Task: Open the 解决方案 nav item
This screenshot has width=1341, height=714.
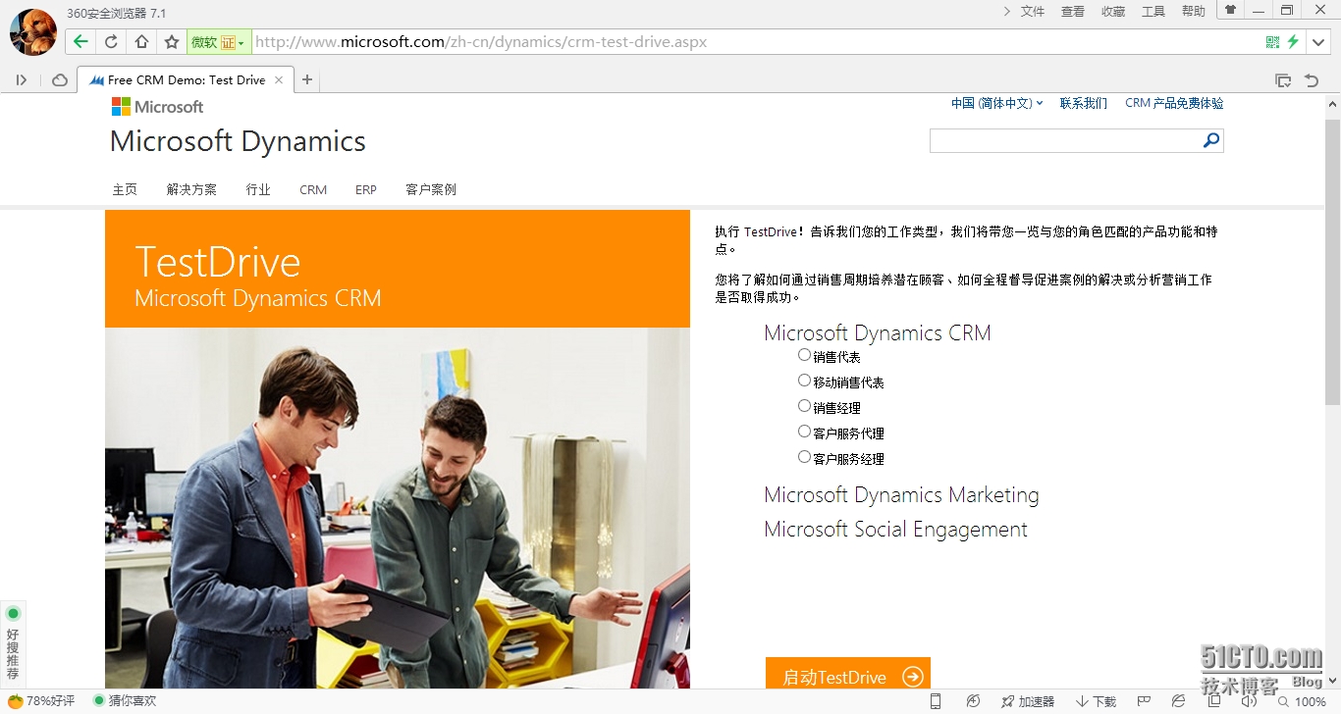Action: (x=191, y=189)
